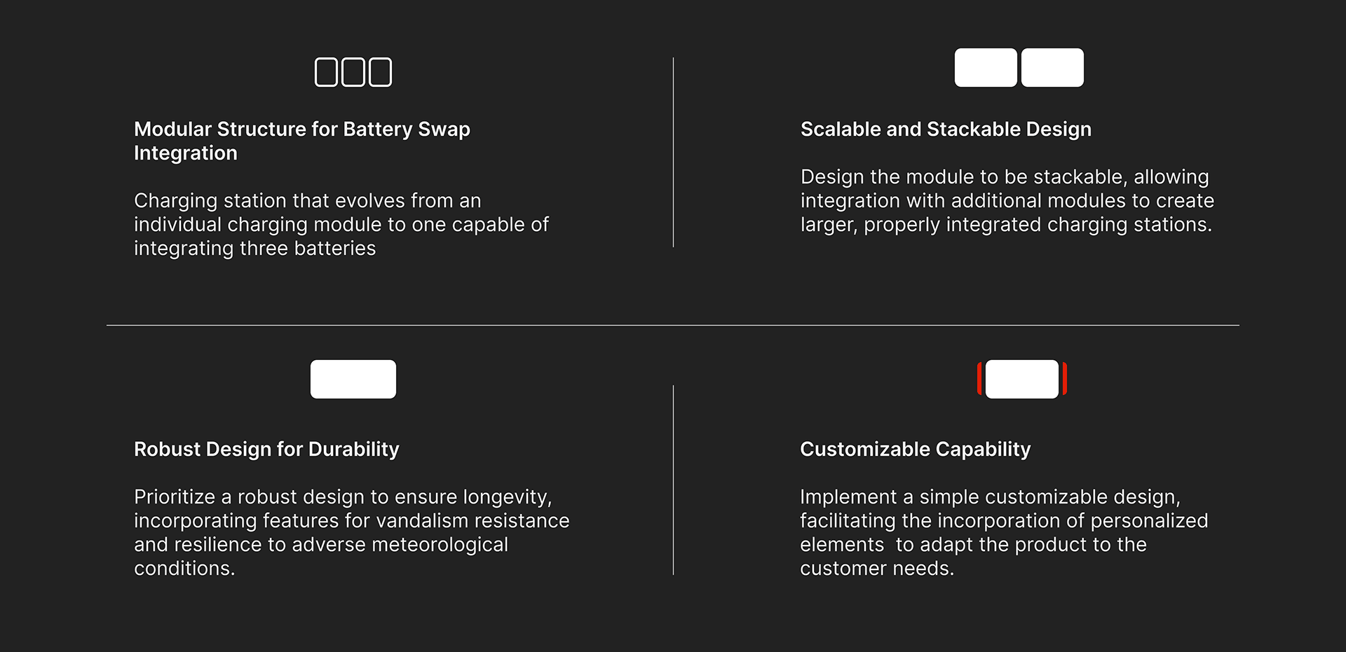Click the middle outlined square of the modular icon
This screenshot has height=652, width=1346.
[353, 72]
